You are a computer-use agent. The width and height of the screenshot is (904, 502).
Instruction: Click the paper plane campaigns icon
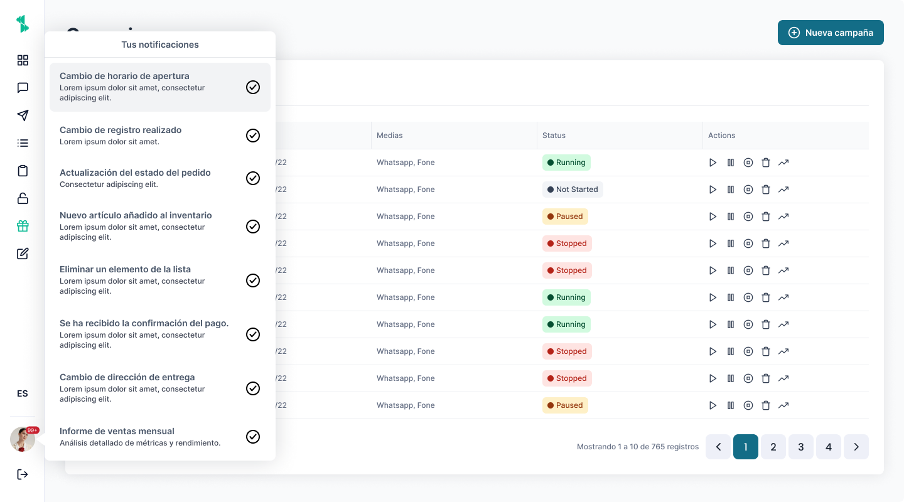tap(23, 115)
